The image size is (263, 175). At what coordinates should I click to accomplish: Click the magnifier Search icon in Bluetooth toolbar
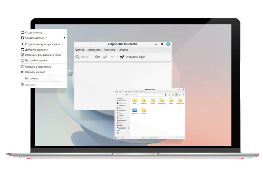77,57
